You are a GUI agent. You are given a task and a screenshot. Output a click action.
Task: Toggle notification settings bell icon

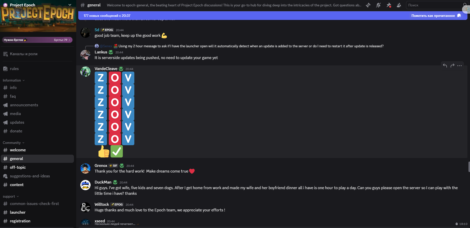point(378,5)
